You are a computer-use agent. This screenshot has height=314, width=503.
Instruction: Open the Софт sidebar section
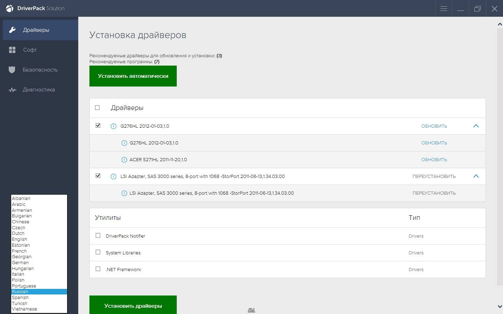pos(39,50)
